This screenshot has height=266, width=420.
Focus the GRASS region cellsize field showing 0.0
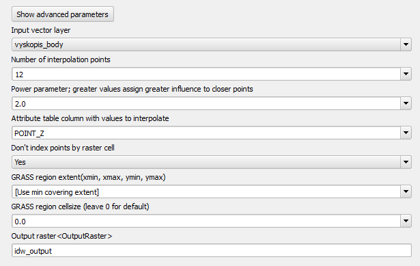(206, 222)
